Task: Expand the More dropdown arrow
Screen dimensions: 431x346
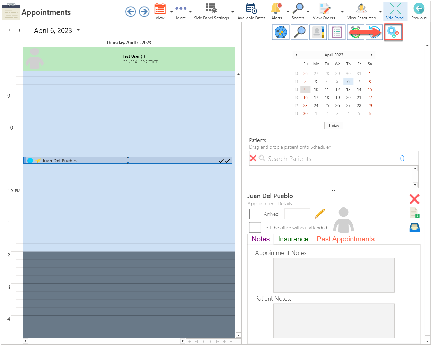Action: pyautogui.click(x=190, y=12)
